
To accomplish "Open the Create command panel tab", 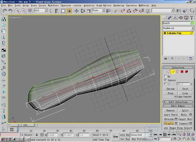I will click(x=164, y=18).
